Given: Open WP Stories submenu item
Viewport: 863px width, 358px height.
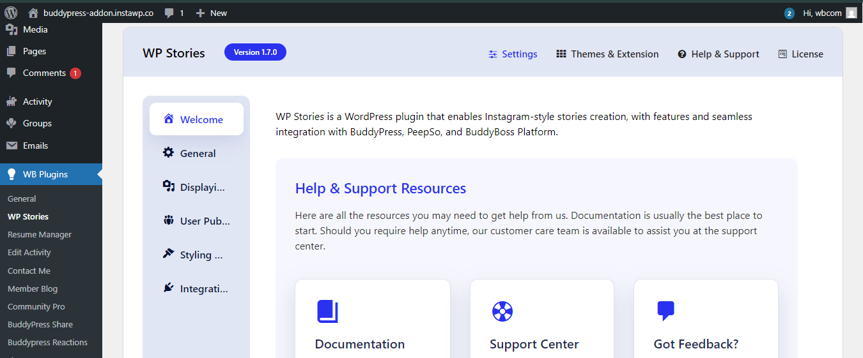Looking at the screenshot, I should tap(28, 216).
